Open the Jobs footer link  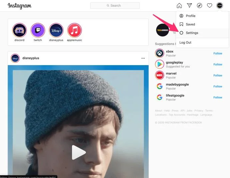(189, 111)
